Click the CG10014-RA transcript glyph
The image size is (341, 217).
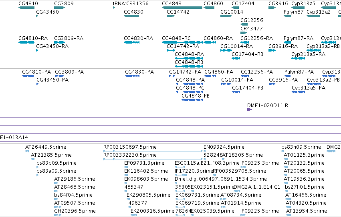pos(226,50)
